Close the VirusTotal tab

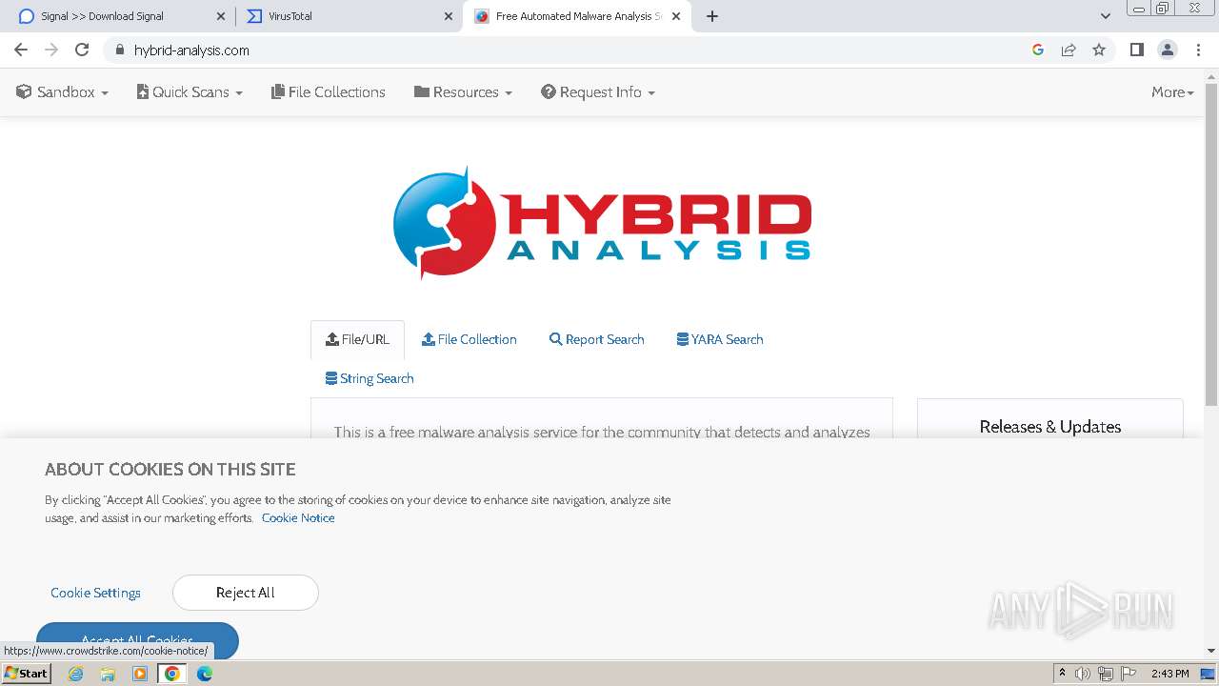point(449,16)
